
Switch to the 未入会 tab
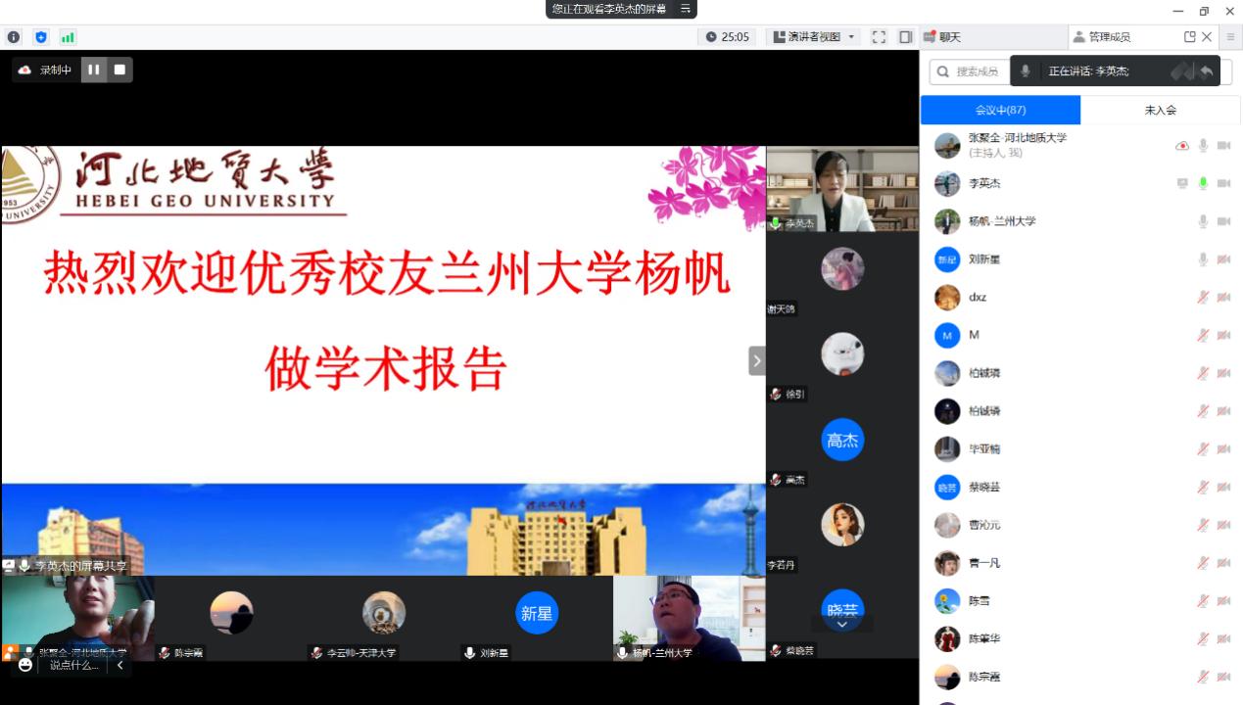pyautogui.click(x=1160, y=110)
